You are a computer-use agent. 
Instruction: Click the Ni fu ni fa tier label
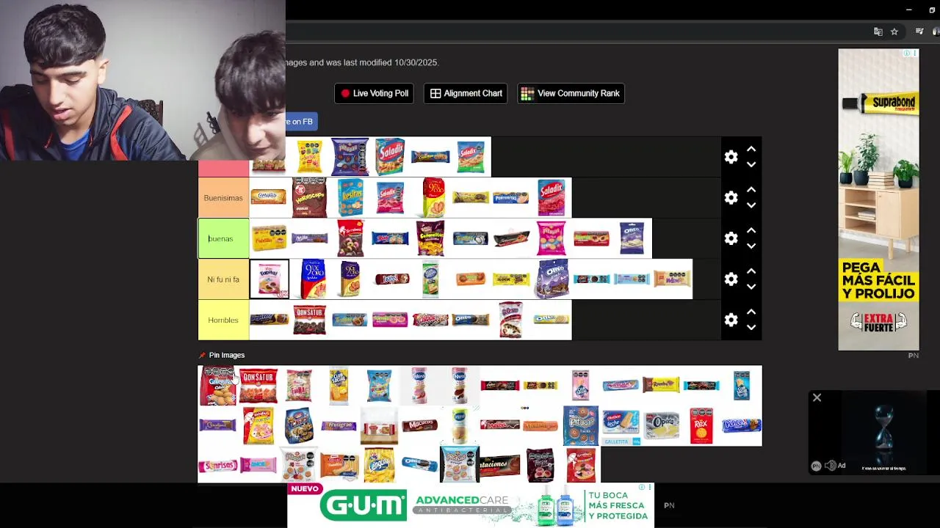pyautogui.click(x=223, y=279)
